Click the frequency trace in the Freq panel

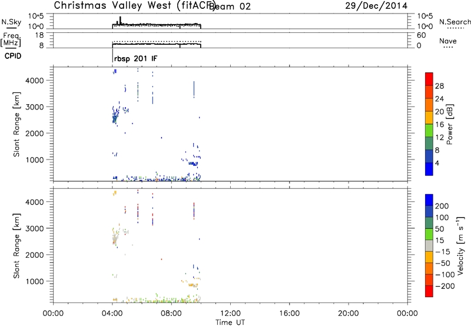coord(157,44)
